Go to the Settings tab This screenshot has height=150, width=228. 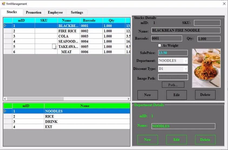[x=77, y=12]
